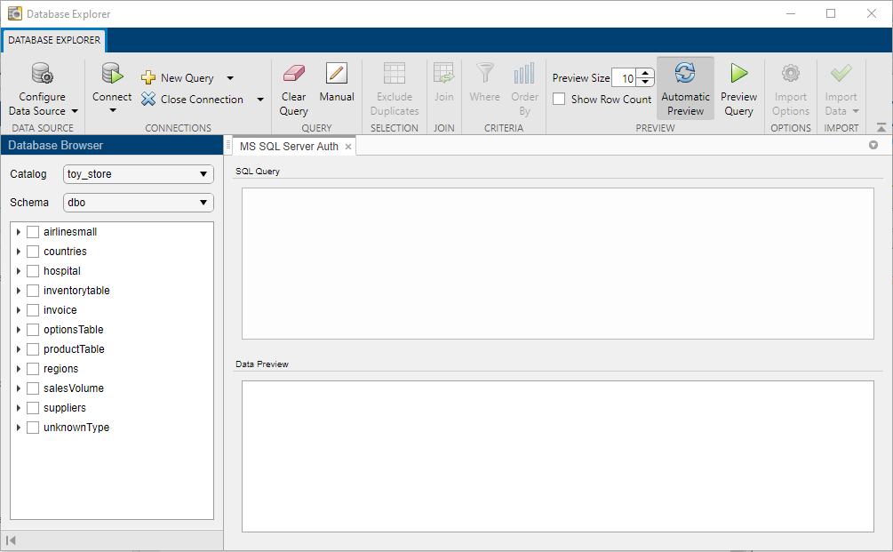Image resolution: width=893 pixels, height=552 pixels.
Task: Collapse the Database Browser panel
Action: click(10, 540)
